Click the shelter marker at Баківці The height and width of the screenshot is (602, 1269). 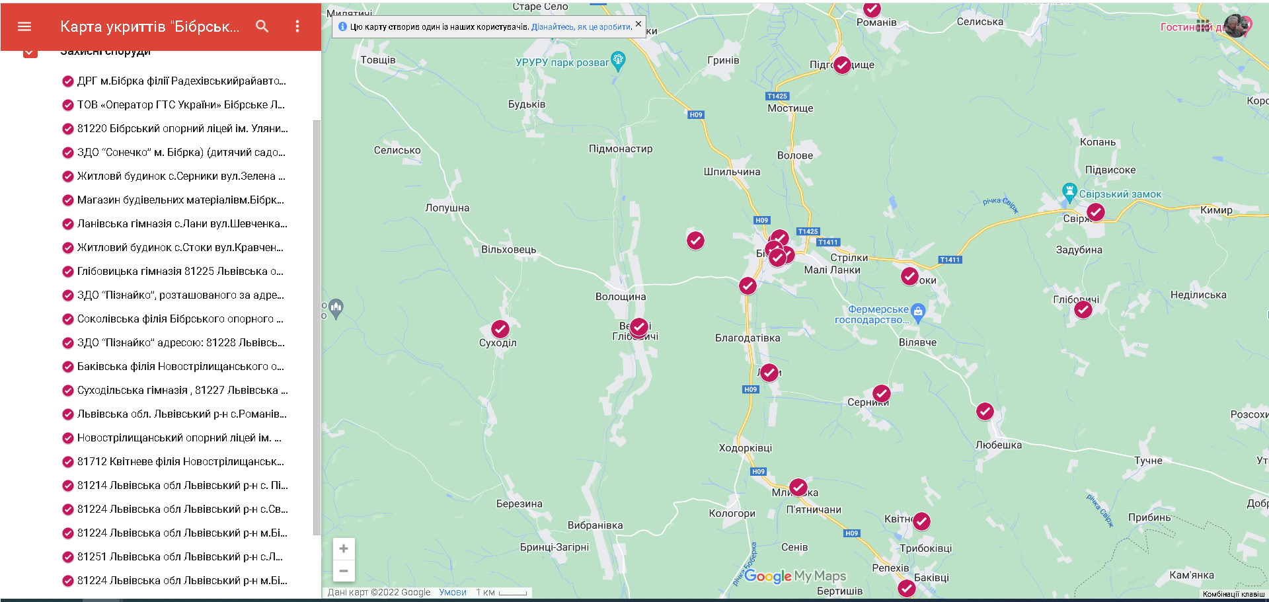[907, 587]
